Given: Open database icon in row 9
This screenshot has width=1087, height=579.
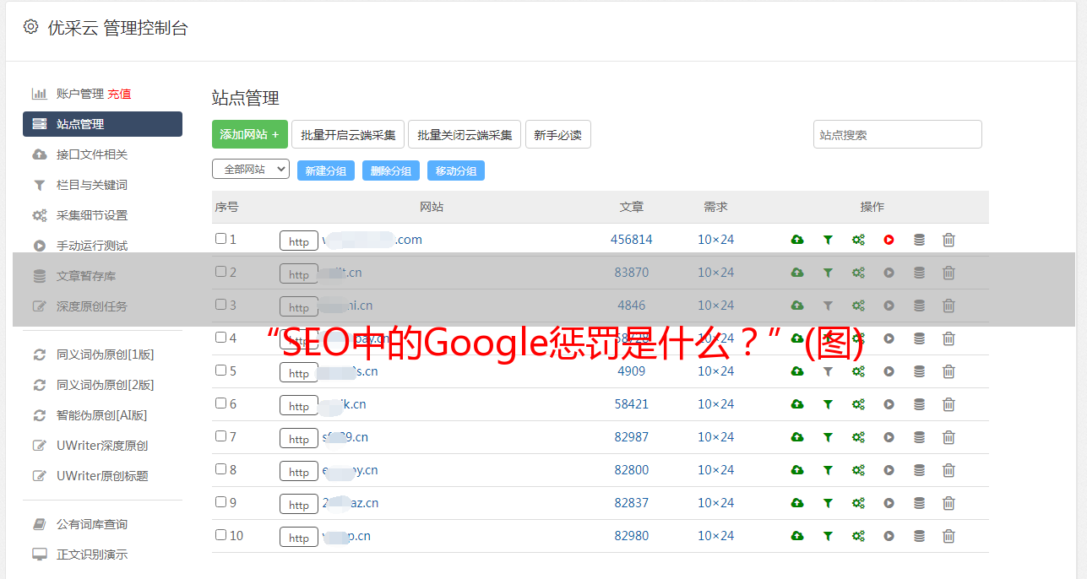Looking at the screenshot, I should tap(919, 503).
